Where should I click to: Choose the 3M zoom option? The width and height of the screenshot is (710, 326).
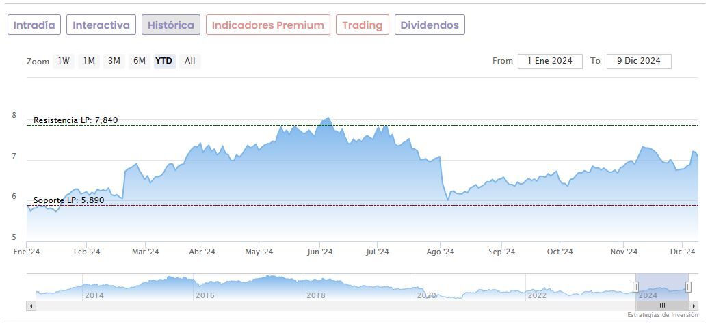coord(114,61)
